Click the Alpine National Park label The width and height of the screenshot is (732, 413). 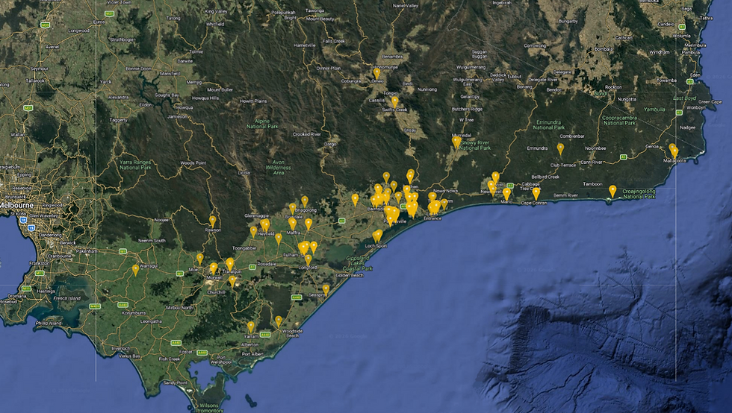(262, 124)
